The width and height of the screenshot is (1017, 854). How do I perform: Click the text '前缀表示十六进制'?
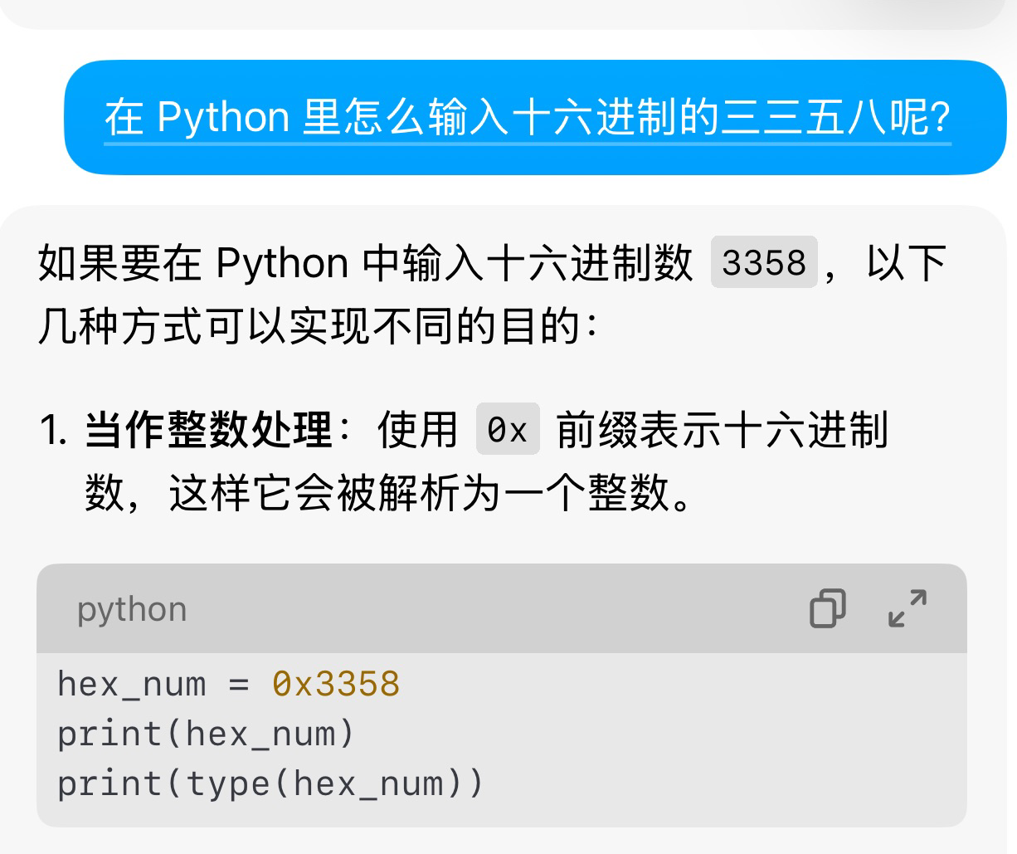coord(723,430)
